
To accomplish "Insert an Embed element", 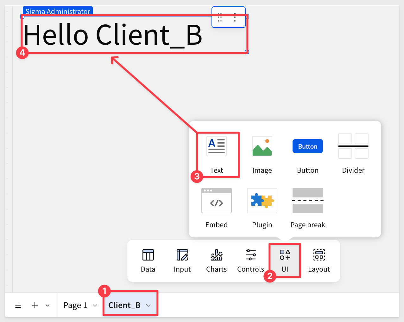I will pos(217,209).
